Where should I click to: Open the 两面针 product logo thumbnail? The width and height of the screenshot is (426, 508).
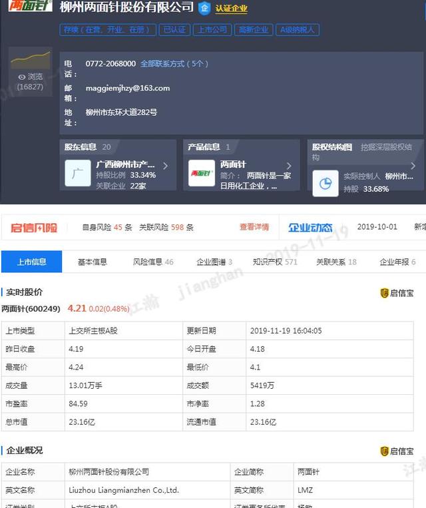click(202, 173)
